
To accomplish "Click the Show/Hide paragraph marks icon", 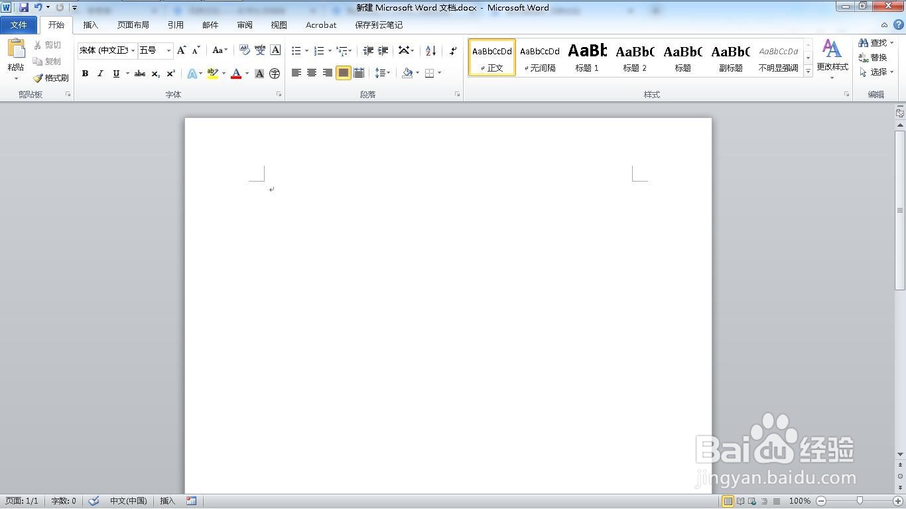I will coord(453,50).
